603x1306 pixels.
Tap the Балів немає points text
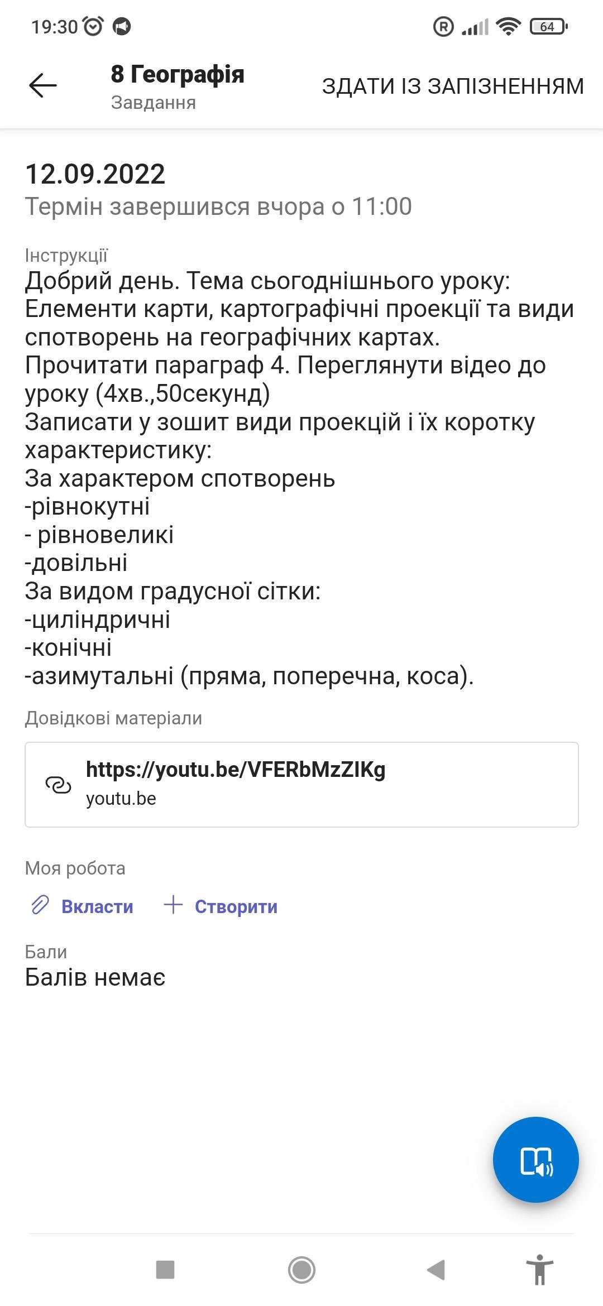point(95,977)
